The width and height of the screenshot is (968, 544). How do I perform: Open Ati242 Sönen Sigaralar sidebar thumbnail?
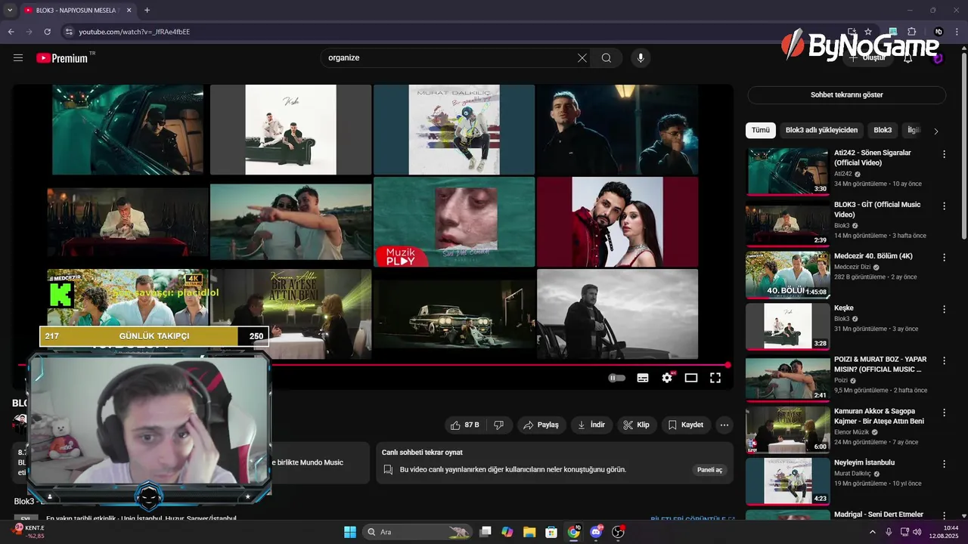(787, 172)
